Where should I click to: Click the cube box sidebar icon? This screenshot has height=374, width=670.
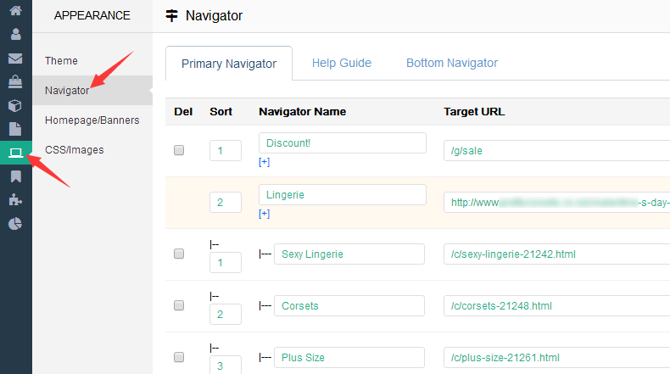[15, 106]
